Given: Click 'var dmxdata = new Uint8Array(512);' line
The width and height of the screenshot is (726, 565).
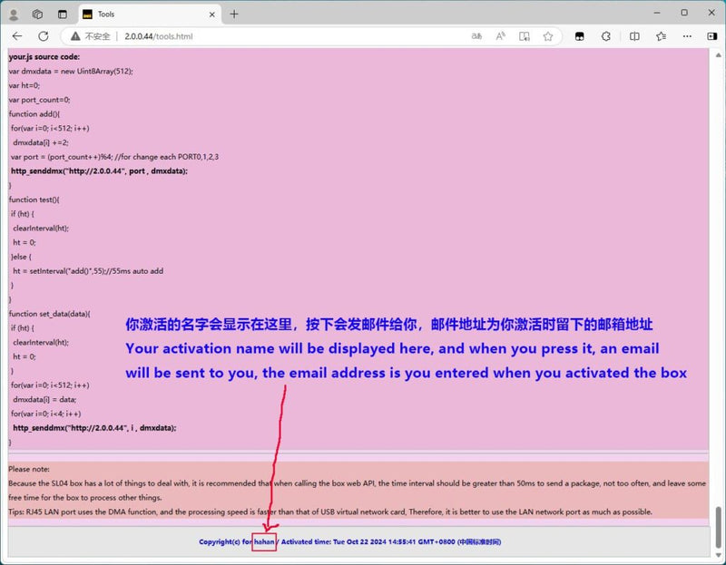Looking at the screenshot, I should pos(71,71).
